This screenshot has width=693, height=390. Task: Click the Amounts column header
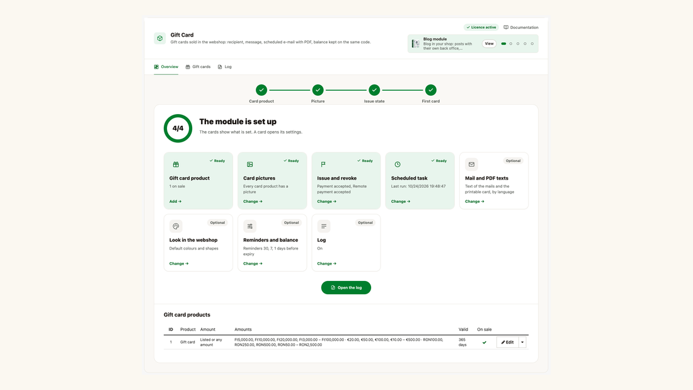coord(243,330)
